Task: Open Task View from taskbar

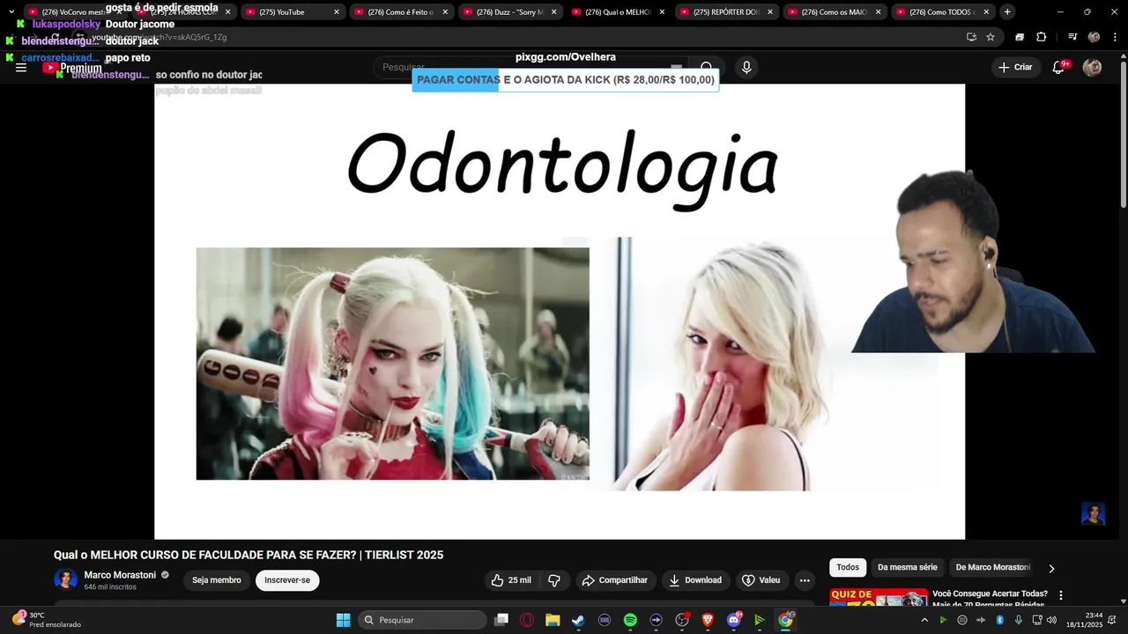Action: 501,620
